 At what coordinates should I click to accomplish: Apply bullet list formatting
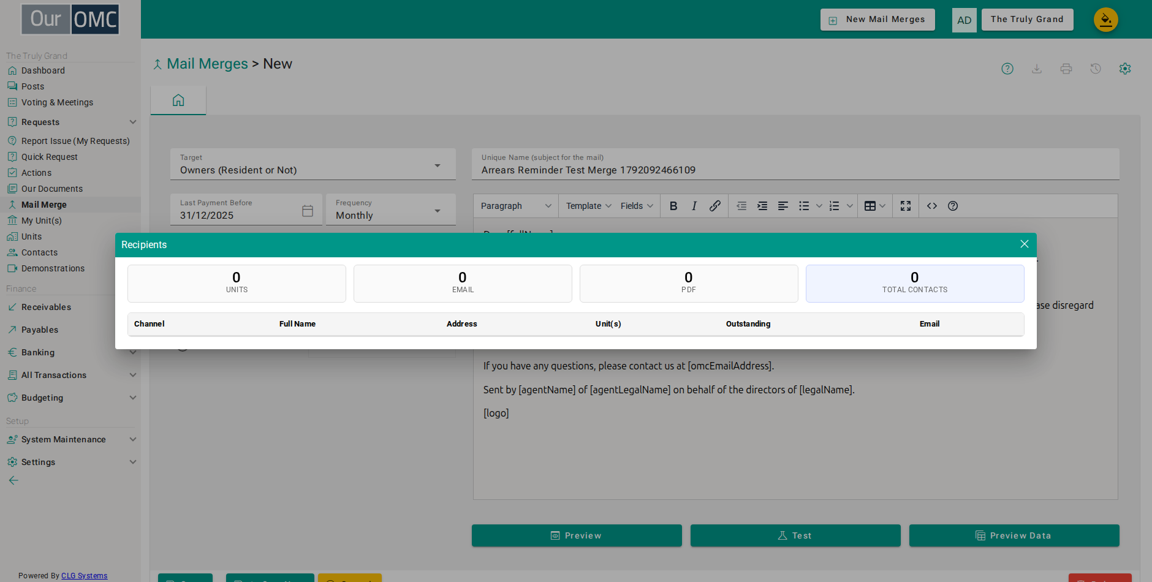tap(804, 206)
